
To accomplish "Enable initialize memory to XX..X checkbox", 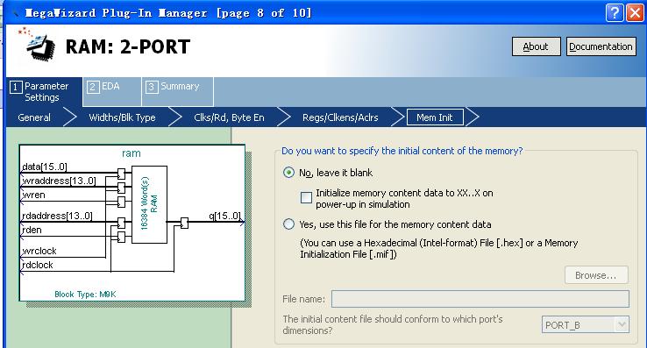I will coord(306,198).
